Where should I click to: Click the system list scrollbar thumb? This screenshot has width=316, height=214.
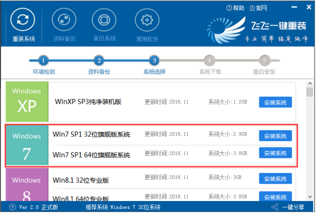point(310,92)
